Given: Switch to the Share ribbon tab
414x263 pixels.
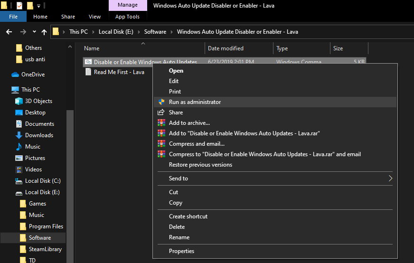Looking at the screenshot, I should point(68,17).
